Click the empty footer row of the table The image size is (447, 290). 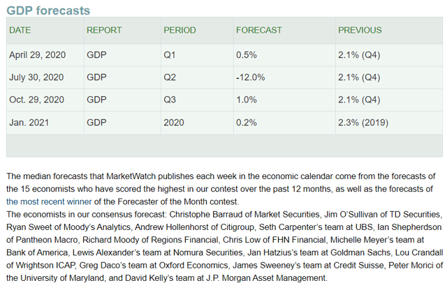coord(224,146)
